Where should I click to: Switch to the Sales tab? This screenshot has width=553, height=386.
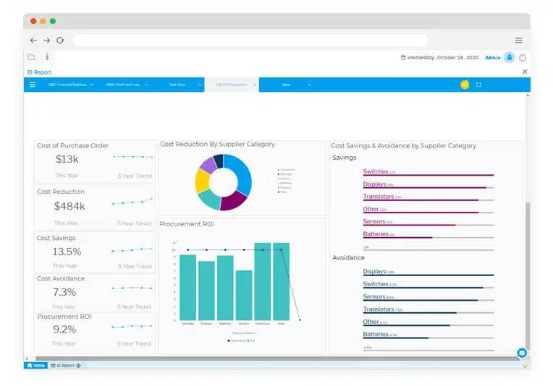(x=286, y=85)
